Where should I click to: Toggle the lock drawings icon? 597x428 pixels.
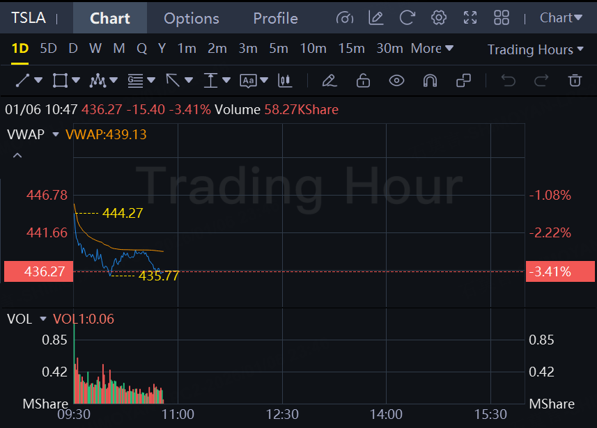363,81
